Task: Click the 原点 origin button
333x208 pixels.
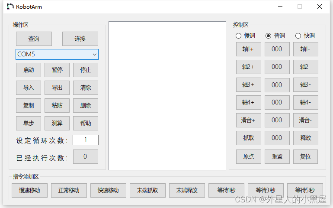Action: [249, 157]
